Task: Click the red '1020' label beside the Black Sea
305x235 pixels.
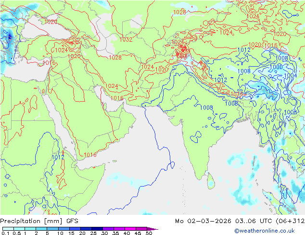Action: (51, 22)
